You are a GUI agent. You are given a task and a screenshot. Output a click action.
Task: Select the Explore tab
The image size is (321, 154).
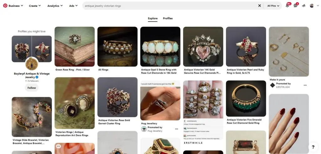153,18
